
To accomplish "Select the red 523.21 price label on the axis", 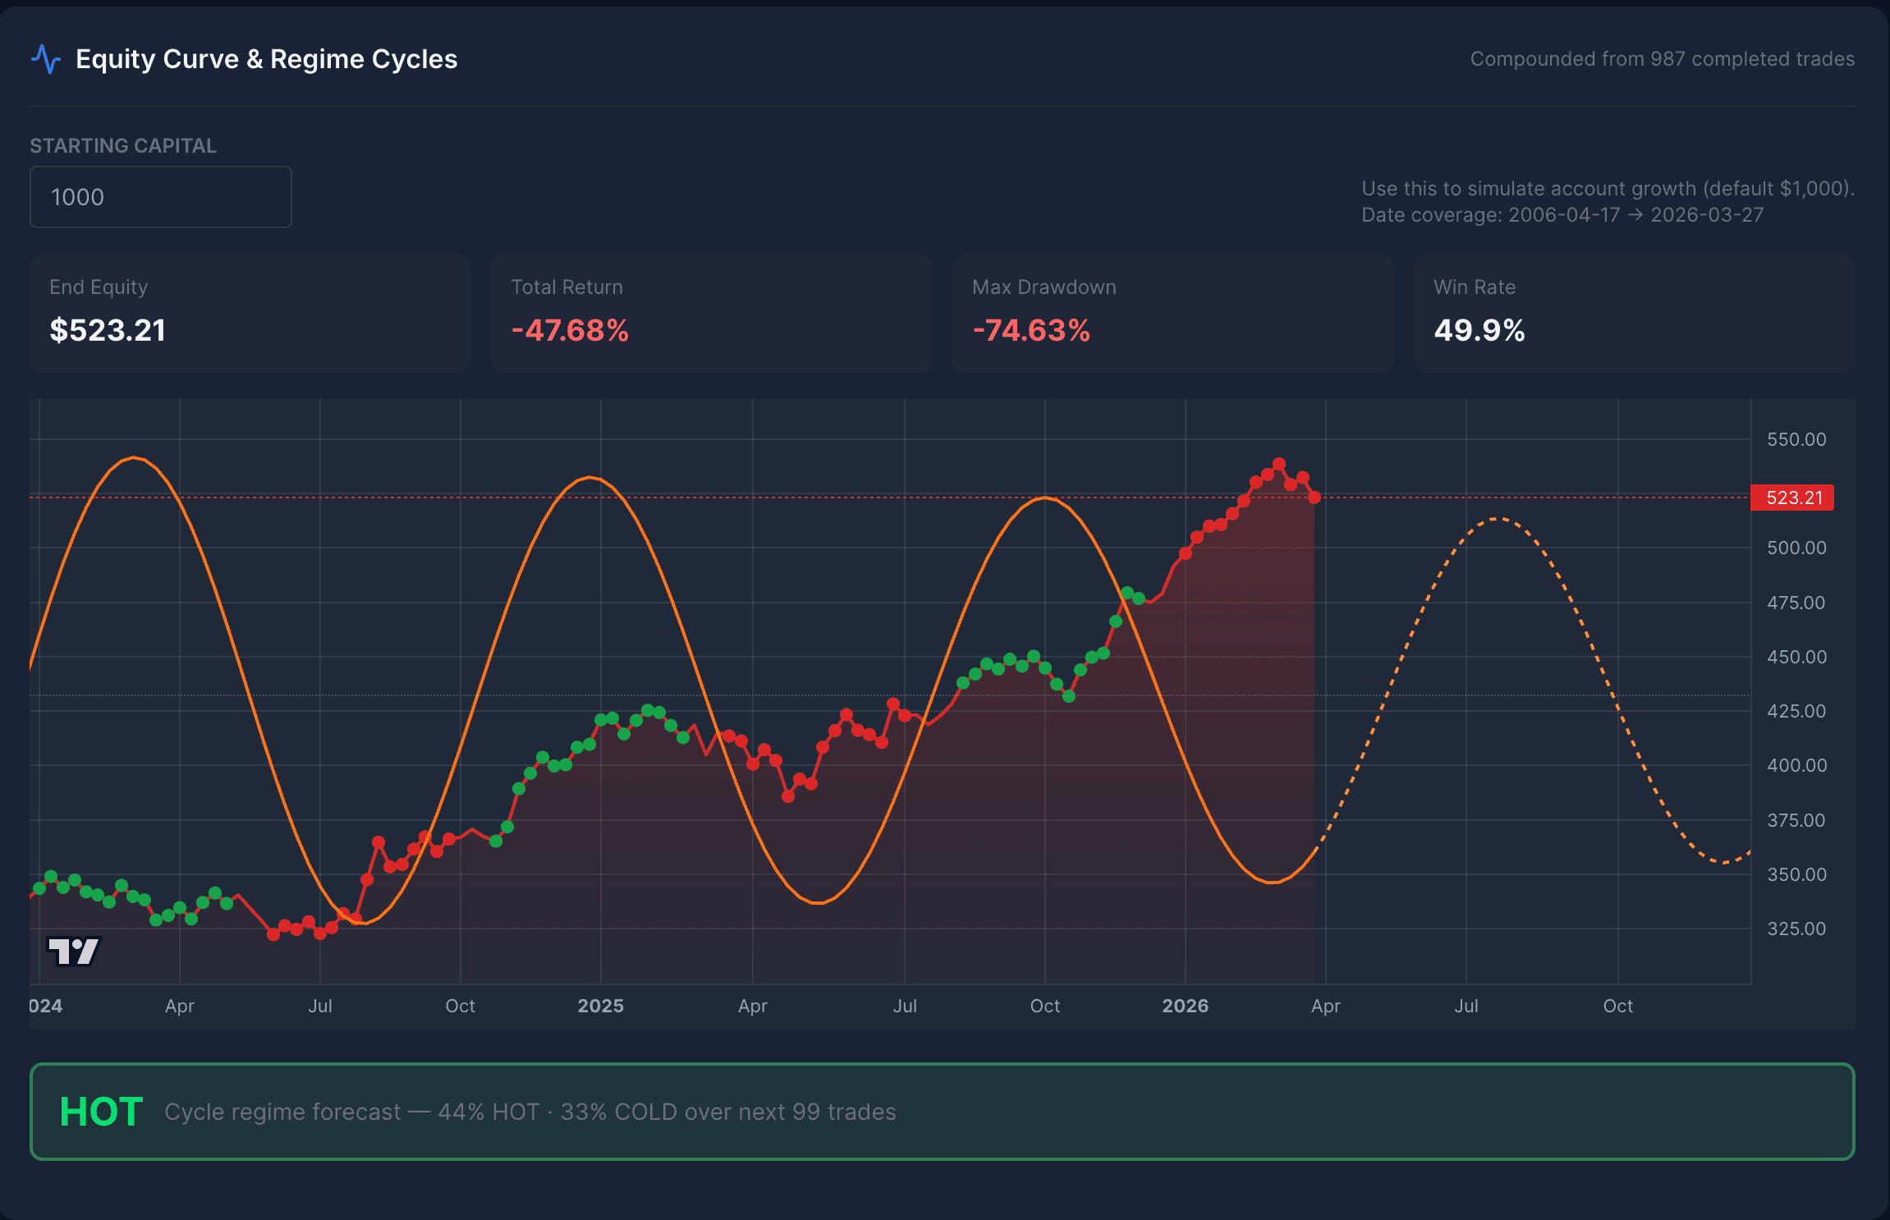I will (x=1791, y=497).
